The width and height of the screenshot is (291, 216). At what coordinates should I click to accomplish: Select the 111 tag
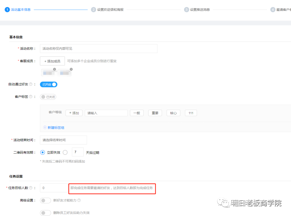pos(191,113)
